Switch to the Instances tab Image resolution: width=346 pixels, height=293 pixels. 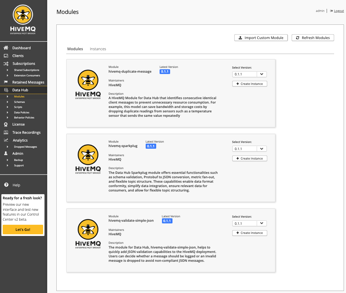coord(98,49)
